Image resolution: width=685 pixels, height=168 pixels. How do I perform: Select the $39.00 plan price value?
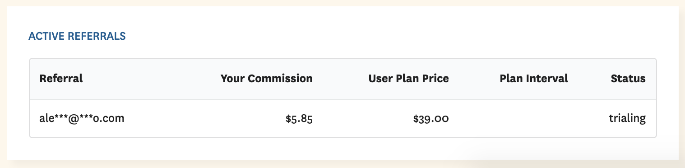431,119
